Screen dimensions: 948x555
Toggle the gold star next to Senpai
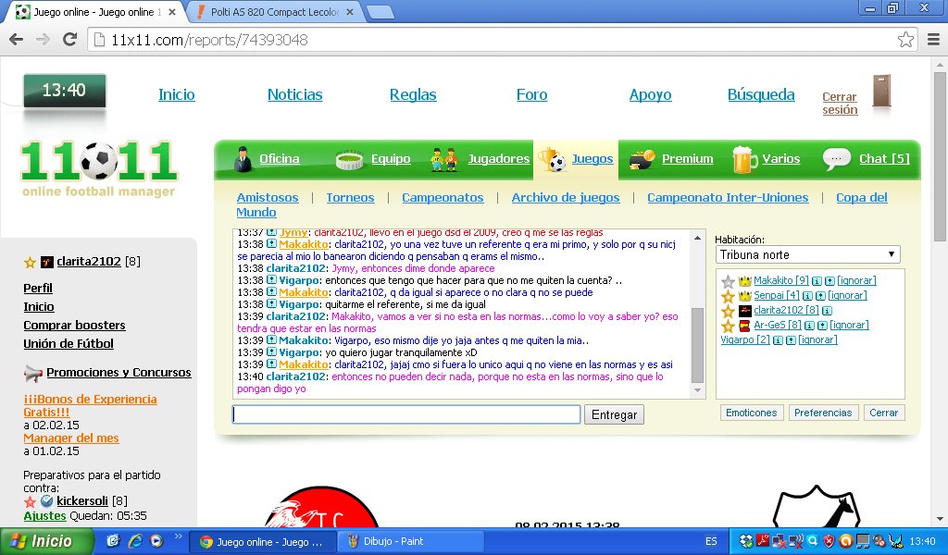pyautogui.click(x=728, y=296)
